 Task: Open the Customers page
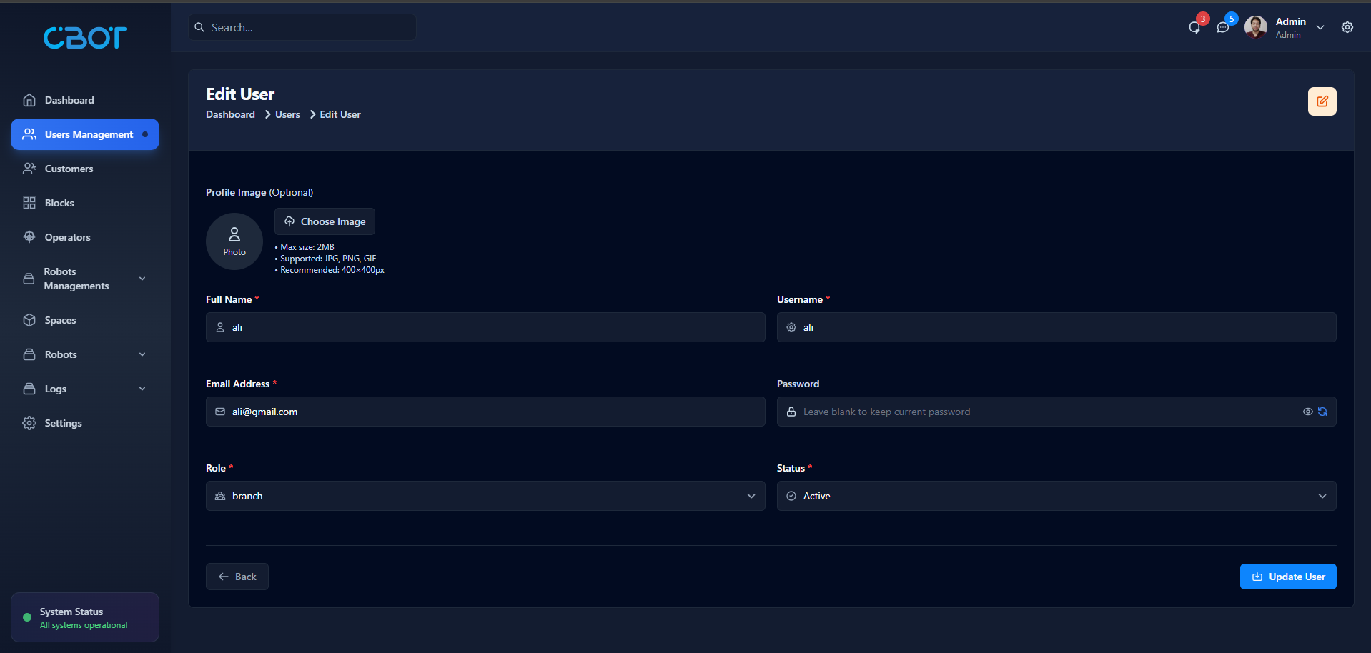click(68, 169)
